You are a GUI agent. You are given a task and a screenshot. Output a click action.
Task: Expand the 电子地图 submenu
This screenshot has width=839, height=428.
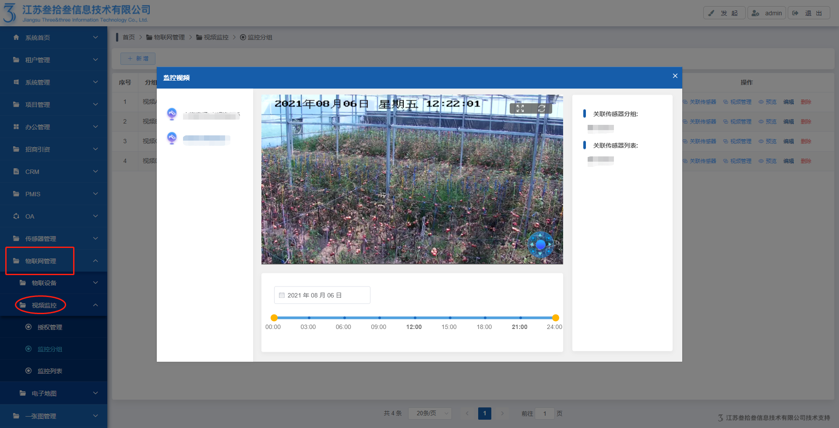pyautogui.click(x=95, y=393)
